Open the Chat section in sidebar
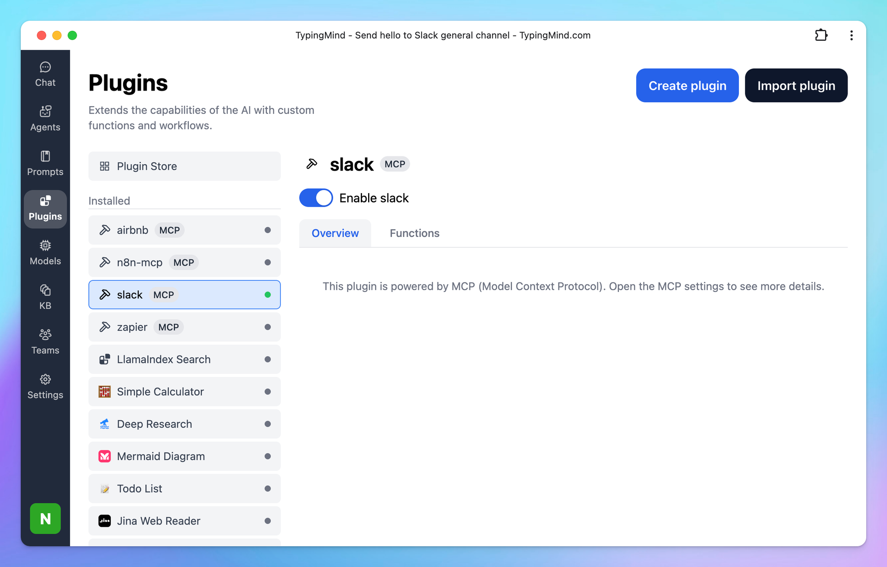The width and height of the screenshot is (887, 567). click(45, 75)
